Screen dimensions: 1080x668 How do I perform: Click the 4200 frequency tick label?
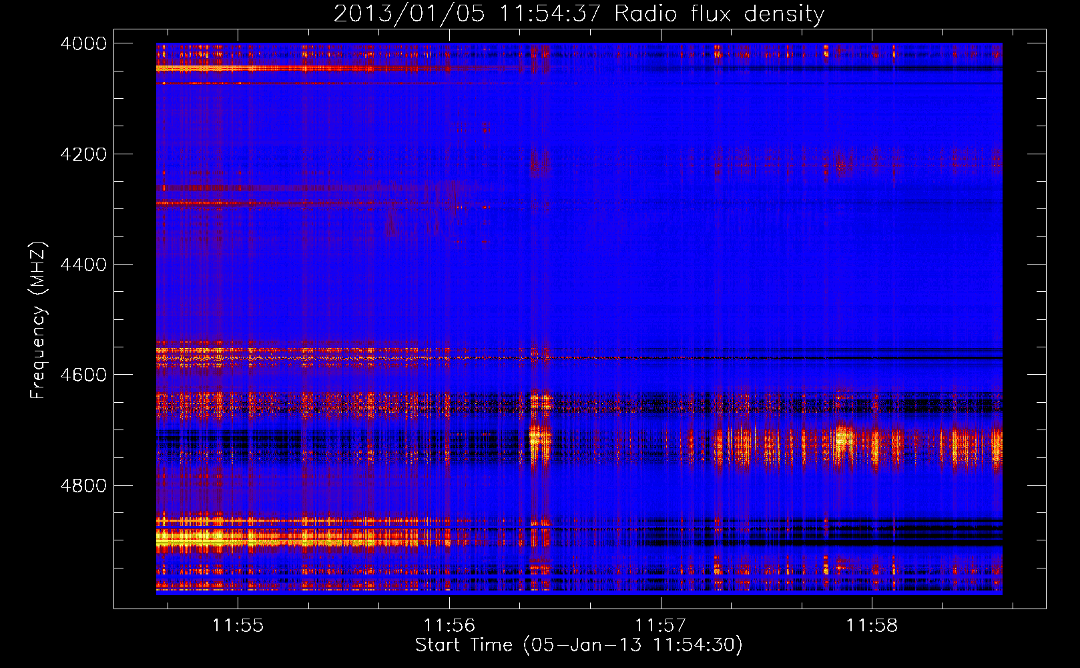click(83, 154)
